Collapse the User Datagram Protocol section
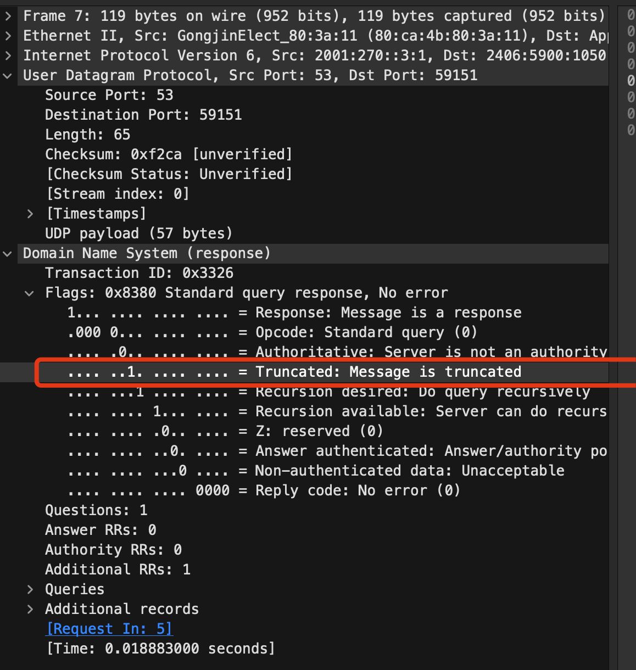The height and width of the screenshot is (670, 636). [8, 75]
